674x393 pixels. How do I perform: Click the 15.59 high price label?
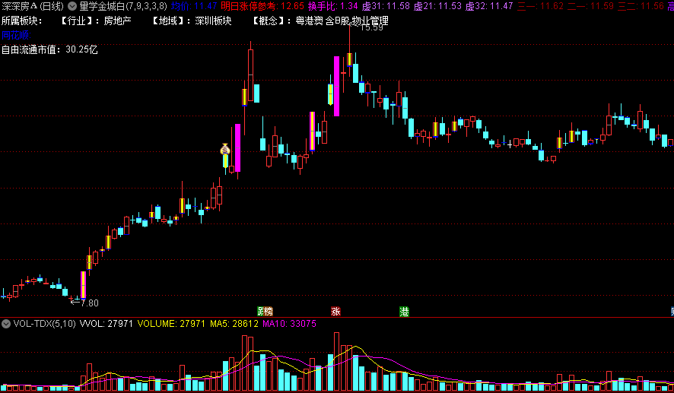pyautogui.click(x=371, y=28)
